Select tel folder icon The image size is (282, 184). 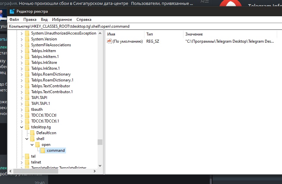(x=27, y=156)
